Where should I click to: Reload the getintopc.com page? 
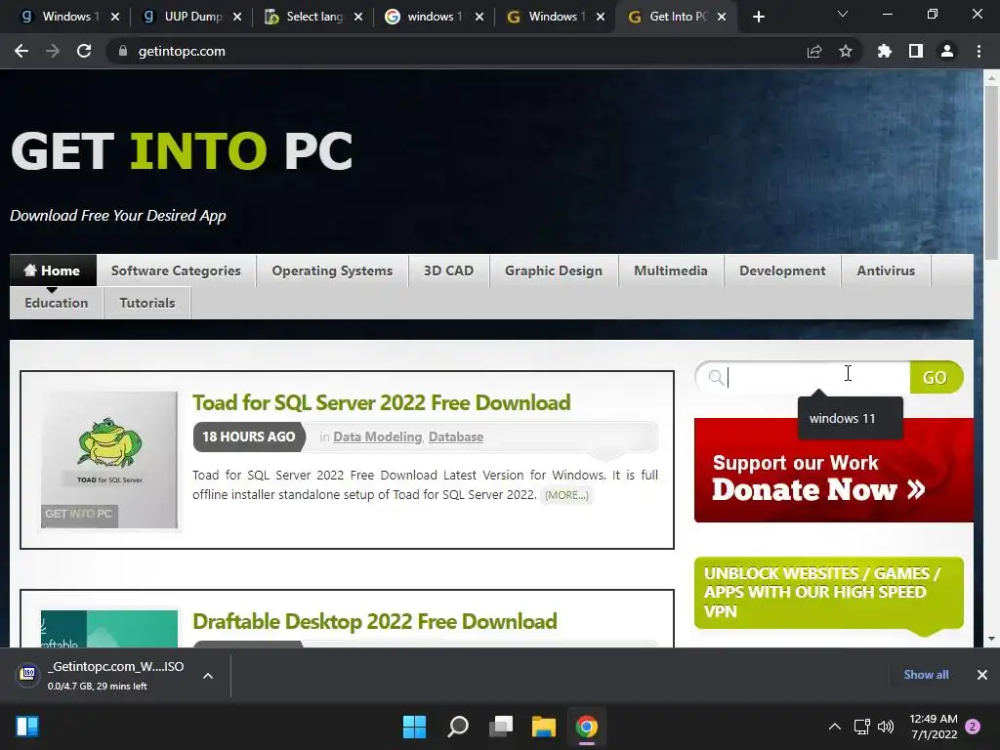pos(84,51)
